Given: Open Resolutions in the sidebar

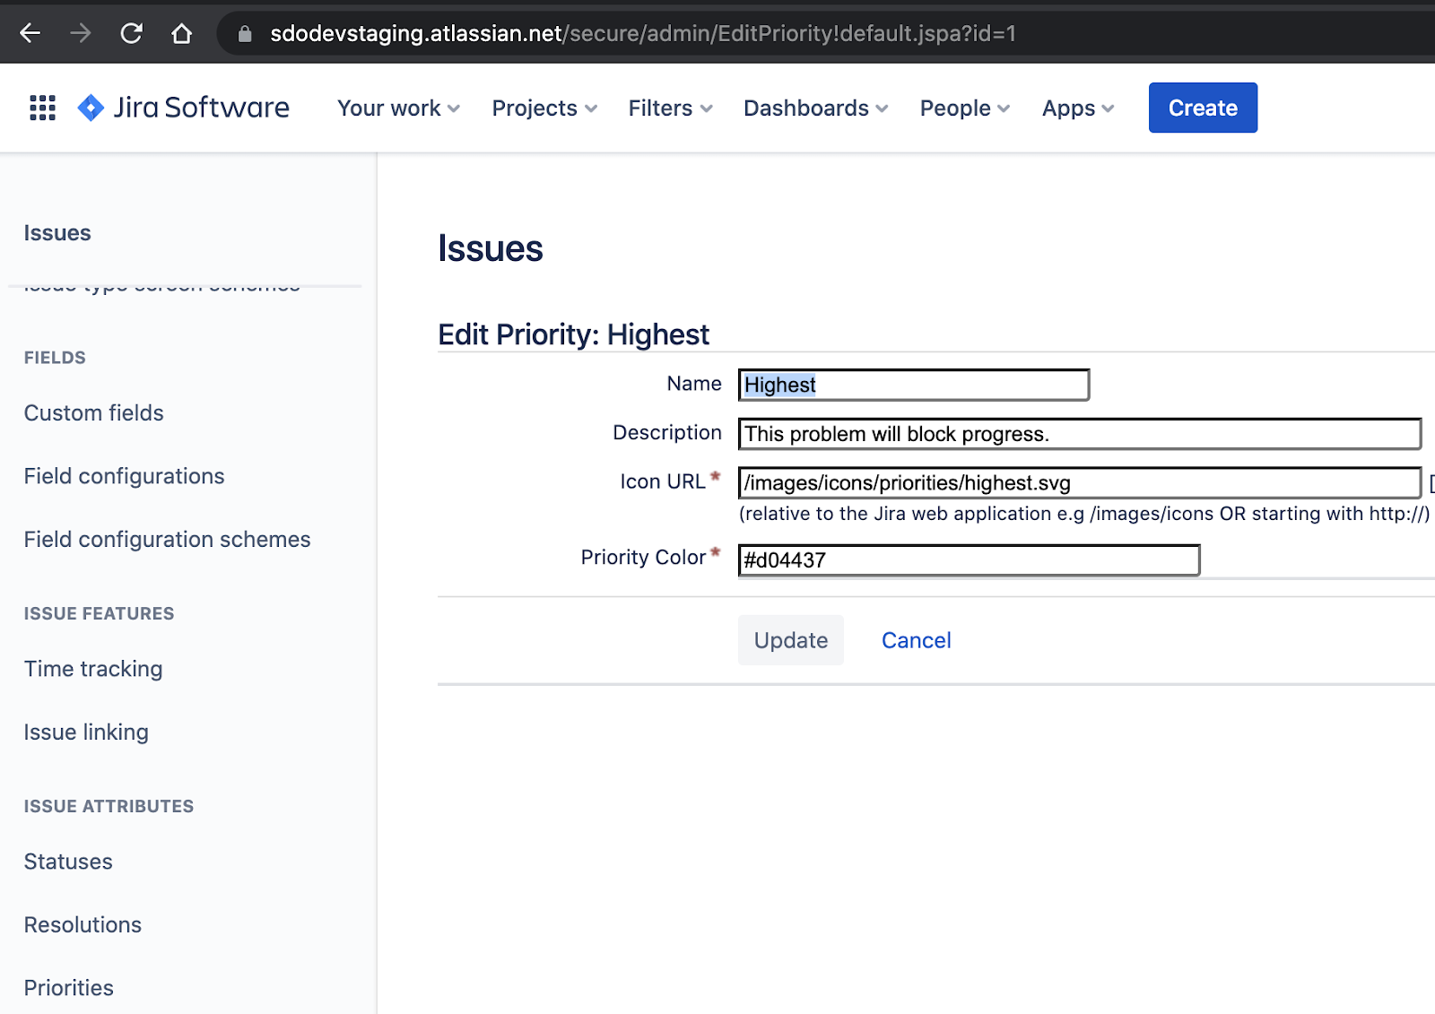Looking at the screenshot, I should point(83,925).
